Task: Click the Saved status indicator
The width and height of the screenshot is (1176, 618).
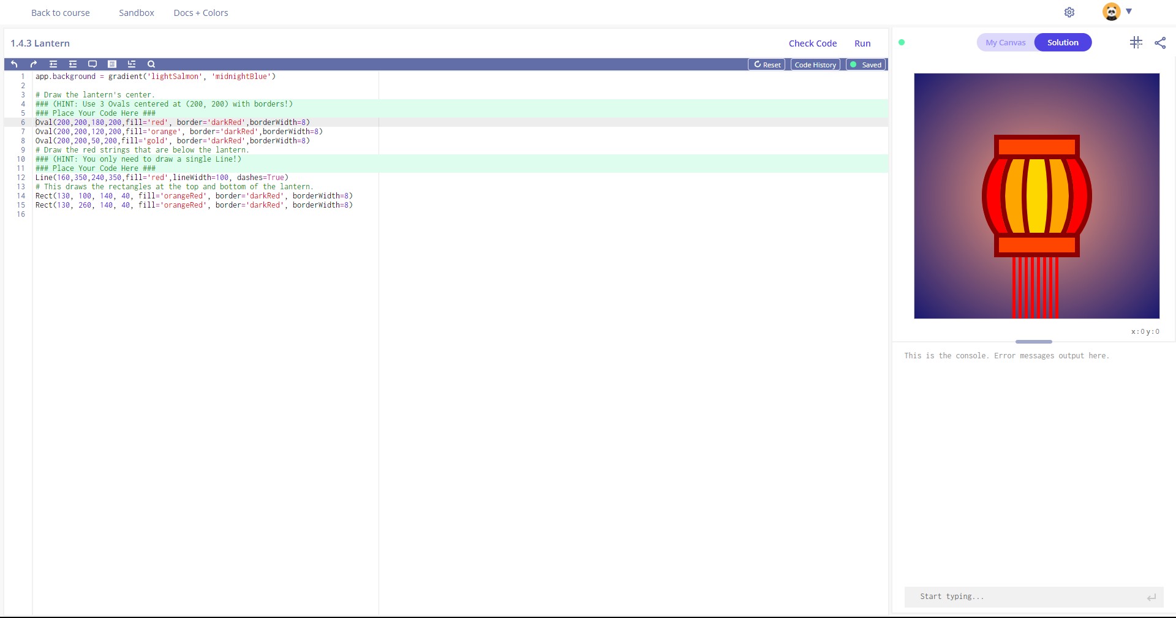Action: (x=866, y=64)
